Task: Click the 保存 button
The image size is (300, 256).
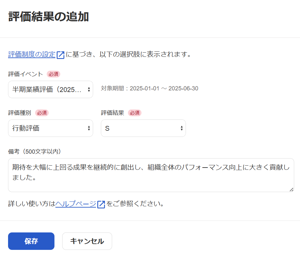Action: coord(31,241)
